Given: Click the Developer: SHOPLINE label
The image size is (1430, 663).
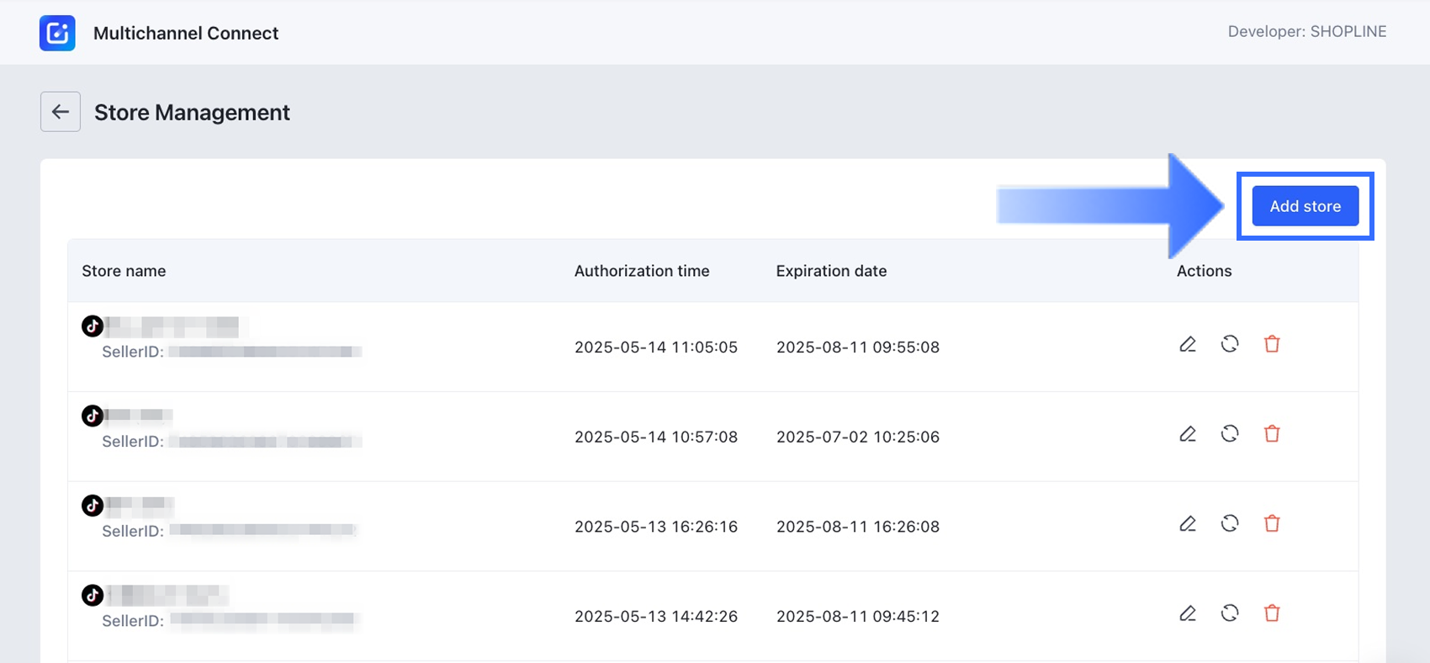Looking at the screenshot, I should coord(1306,32).
